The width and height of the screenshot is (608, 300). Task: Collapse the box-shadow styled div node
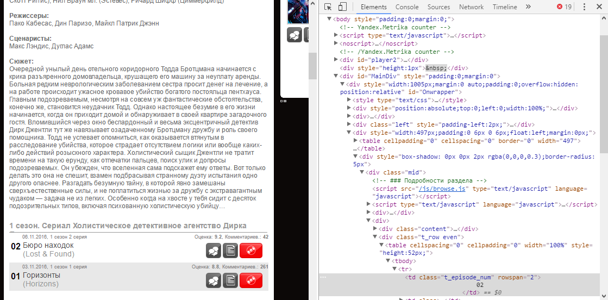click(355, 157)
